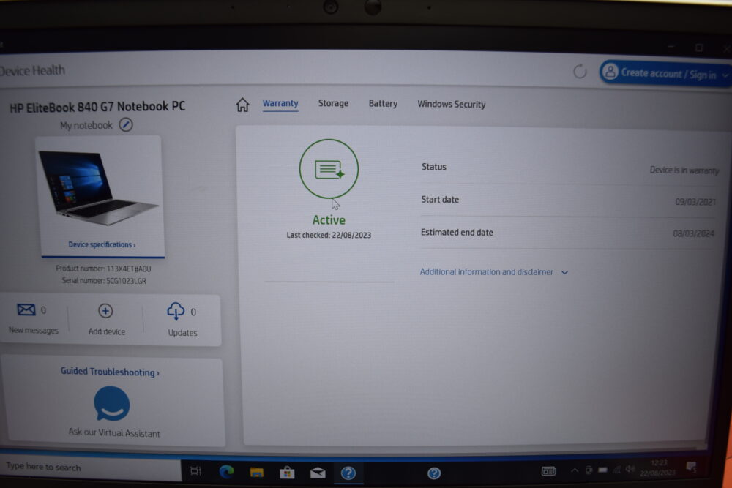Click the Device is in warranty status text
This screenshot has height=488, width=732.
[684, 170]
